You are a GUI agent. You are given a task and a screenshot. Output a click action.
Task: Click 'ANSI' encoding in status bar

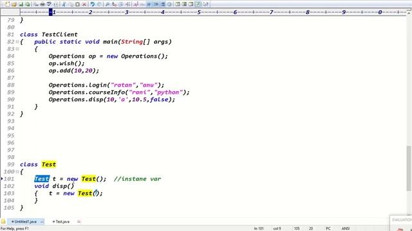pos(346,228)
